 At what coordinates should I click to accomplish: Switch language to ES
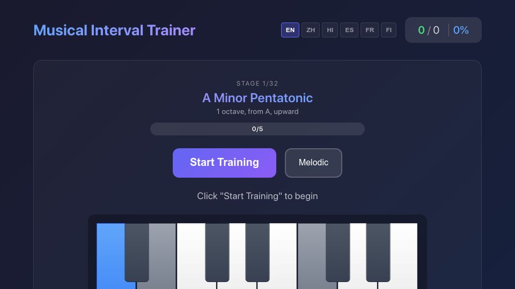click(x=349, y=30)
